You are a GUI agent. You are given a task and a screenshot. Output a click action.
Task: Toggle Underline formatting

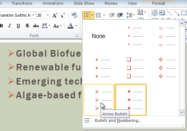tap(18, 26)
